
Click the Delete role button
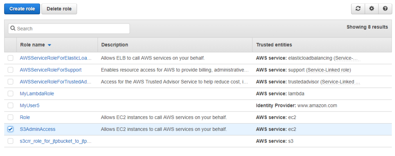(x=59, y=9)
